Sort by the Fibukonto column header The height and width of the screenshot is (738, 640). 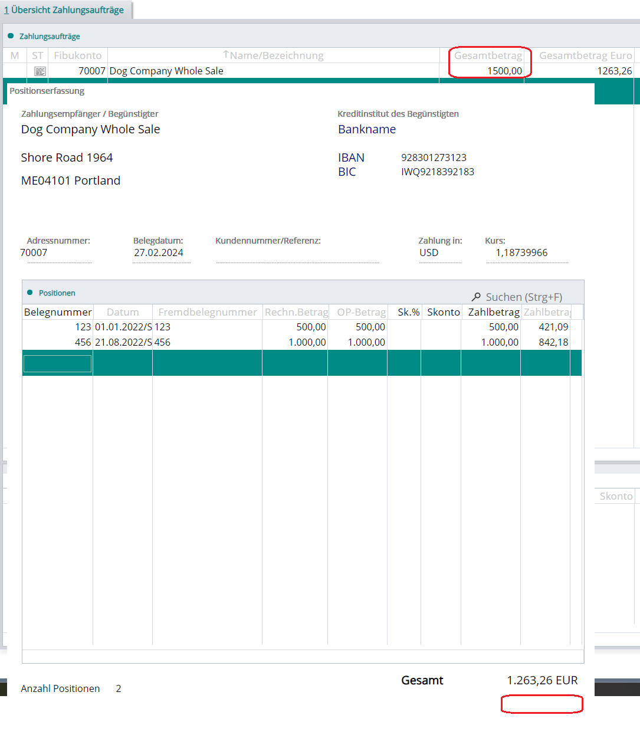tap(78, 55)
